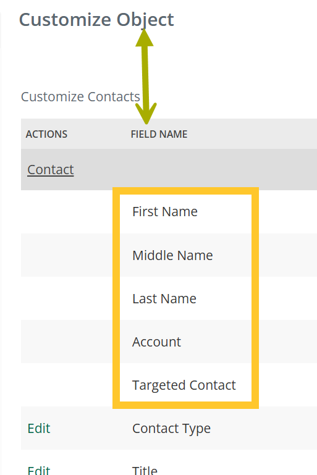Click the Title field name

point(145,470)
